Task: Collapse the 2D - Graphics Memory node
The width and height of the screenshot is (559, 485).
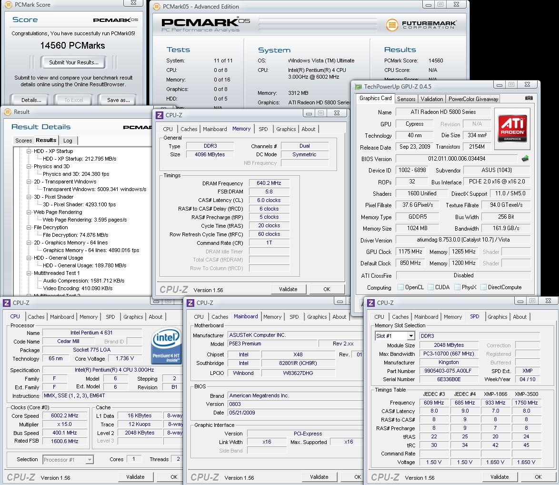Action: coord(29,243)
